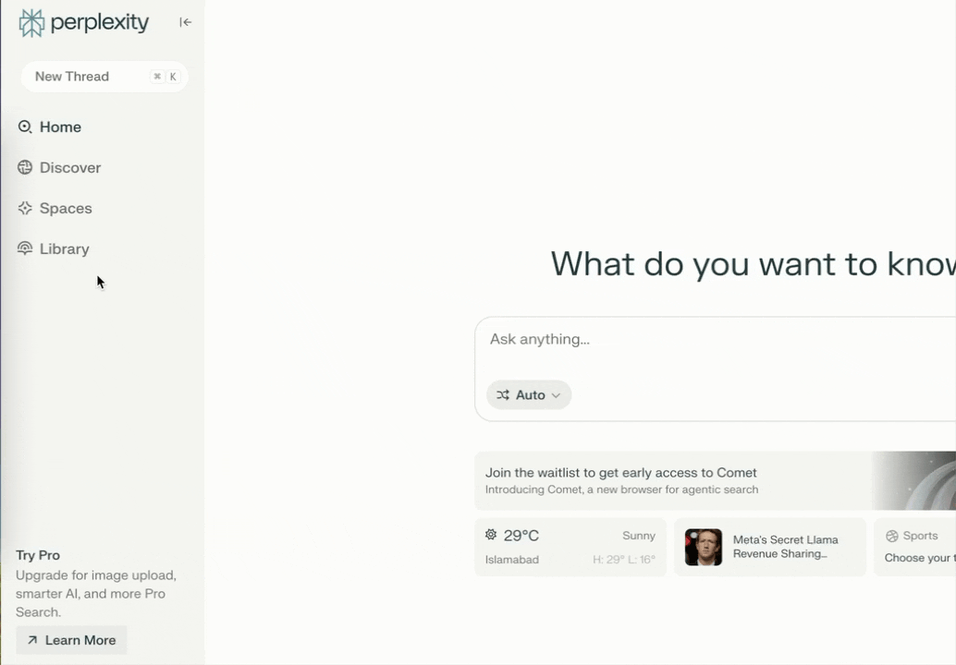Click the sunny weather icon beside 29°C

tap(491, 535)
